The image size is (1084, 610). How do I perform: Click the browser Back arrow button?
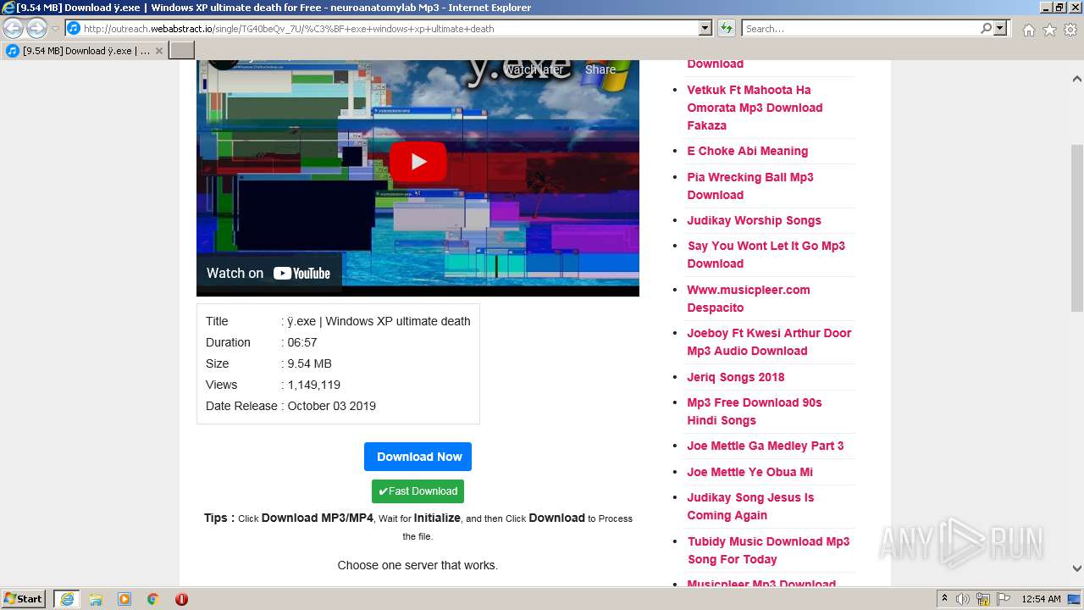coord(13,29)
